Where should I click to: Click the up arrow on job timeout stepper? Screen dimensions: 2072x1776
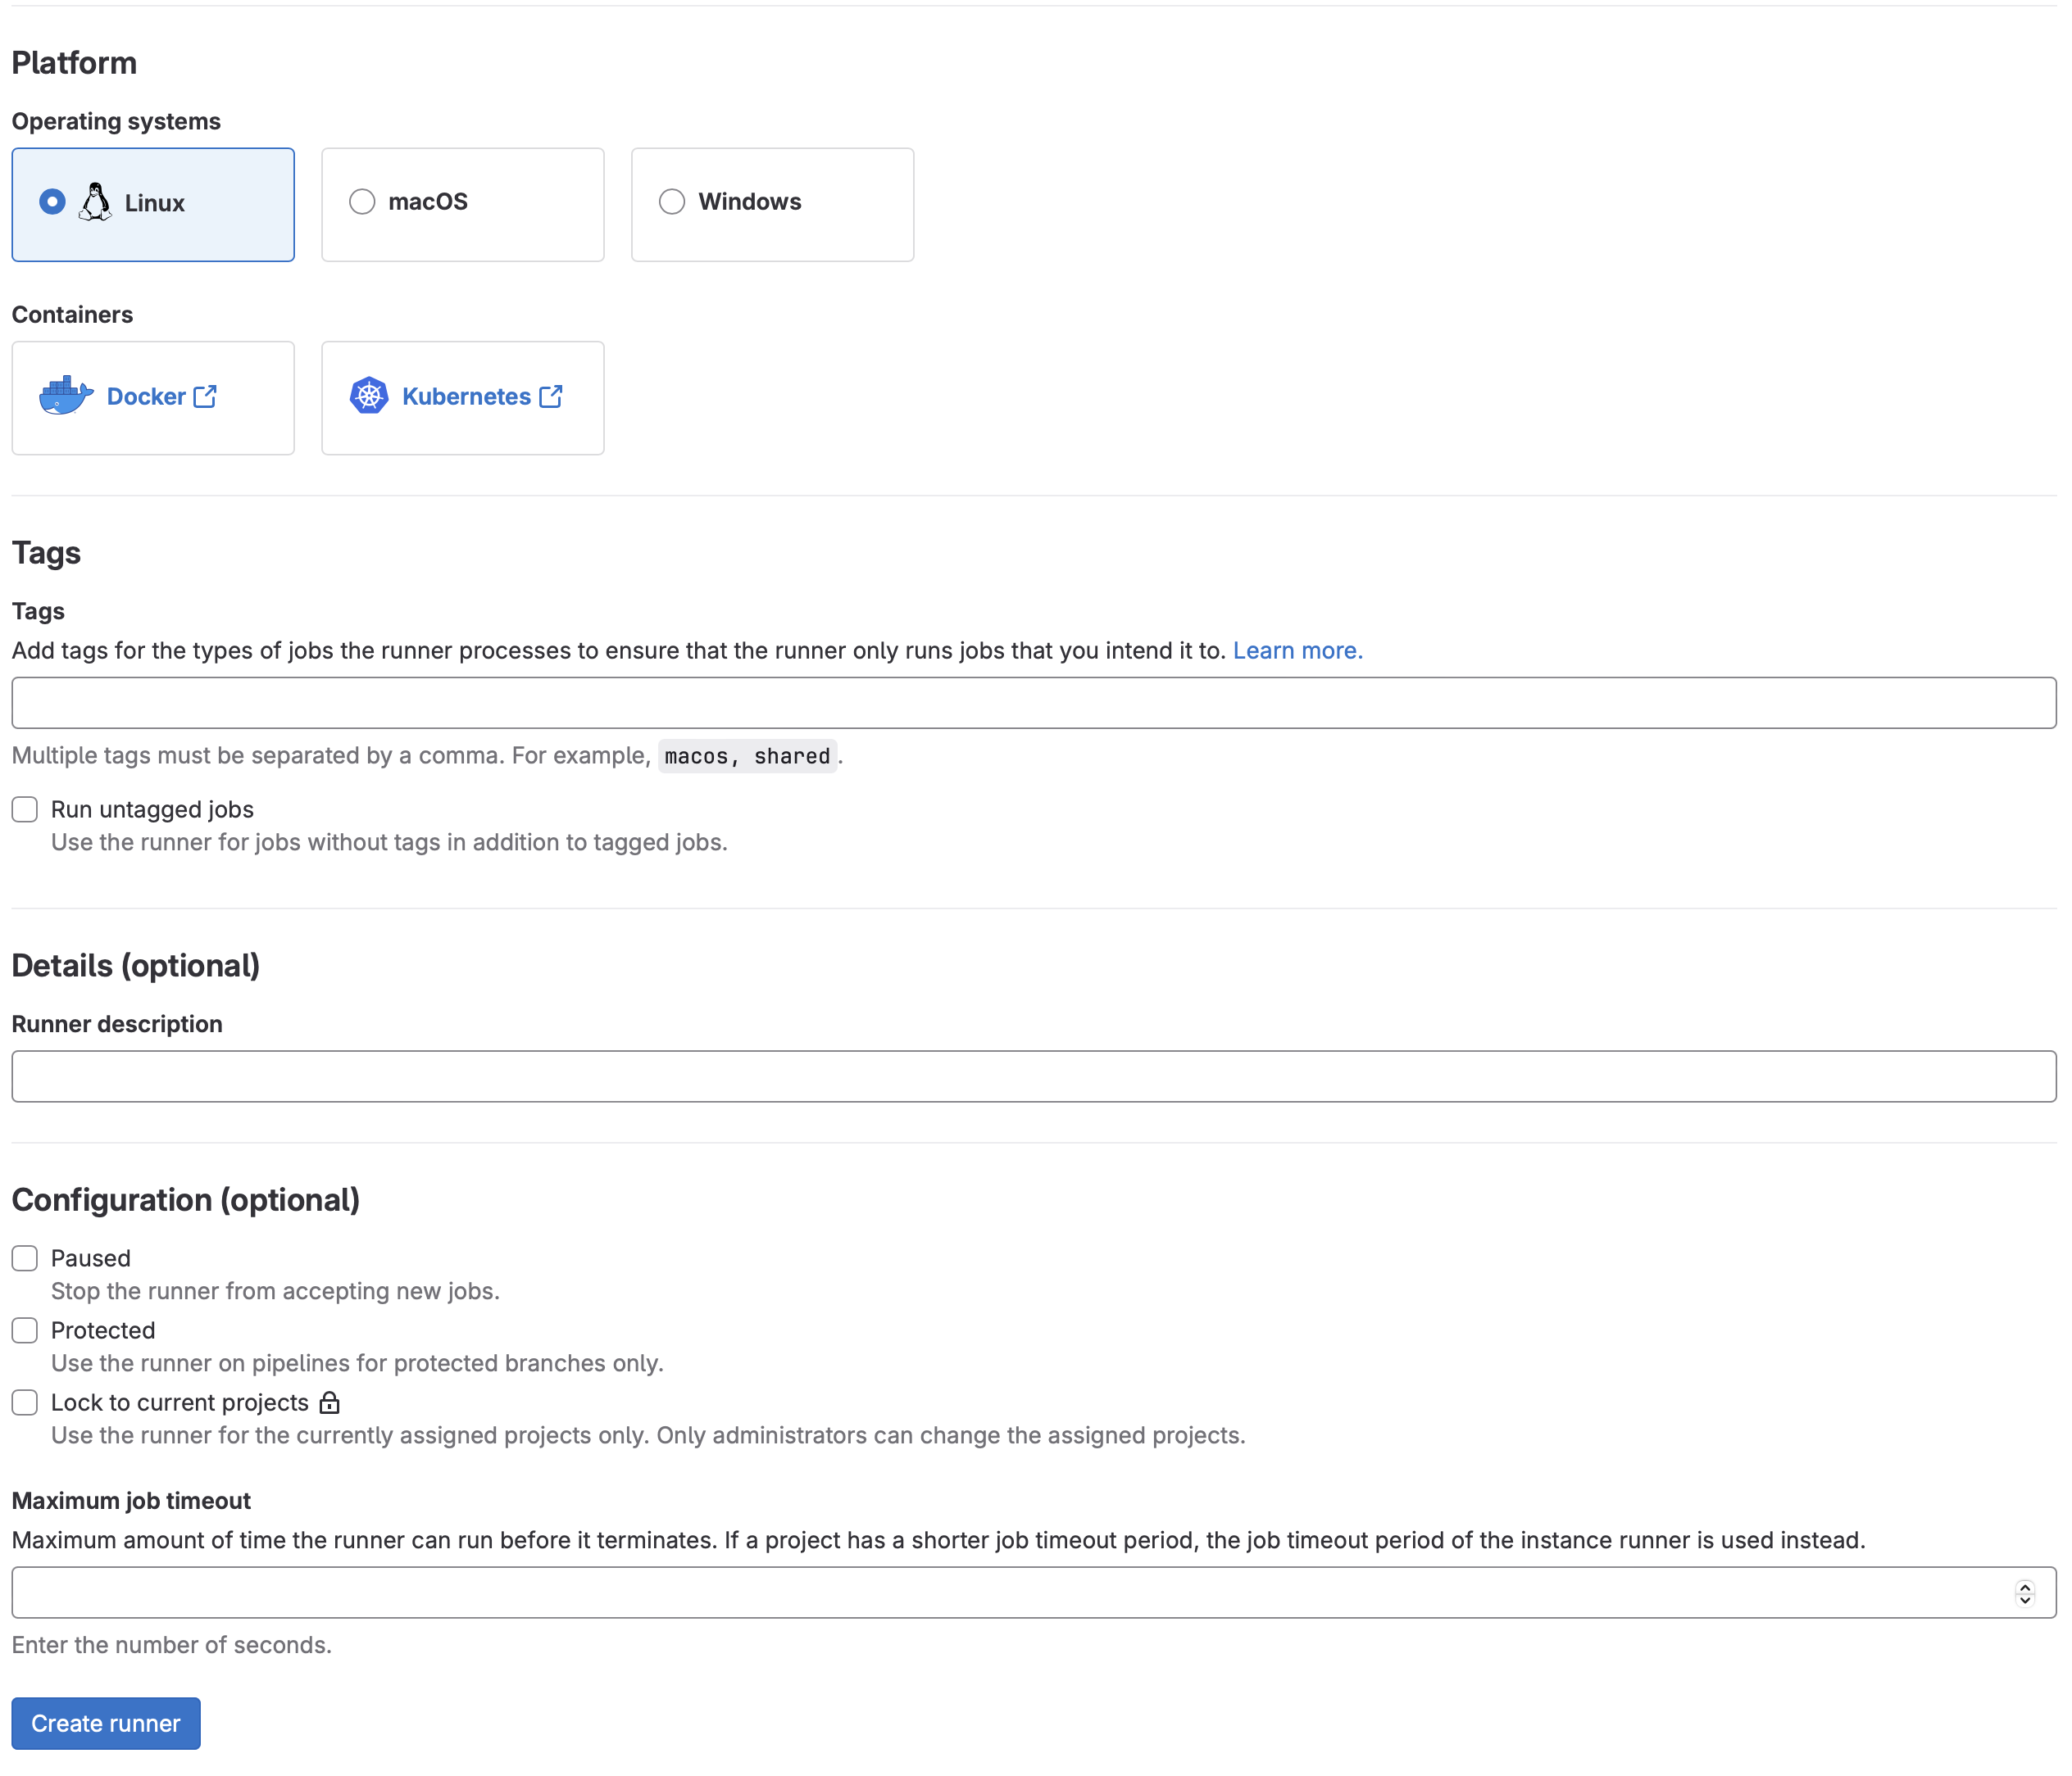[2026, 1586]
